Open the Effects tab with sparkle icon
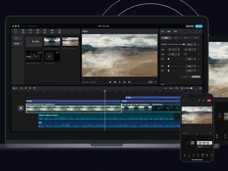The image size is (228, 171). click(45, 31)
